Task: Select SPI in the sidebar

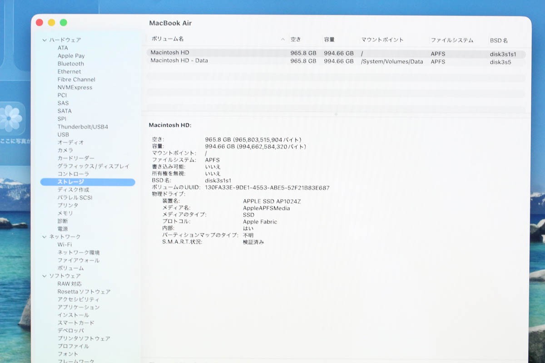Action: [x=62, y=119]
